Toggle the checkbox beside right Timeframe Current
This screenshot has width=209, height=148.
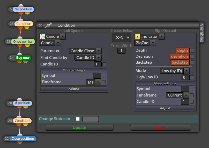point(192,95)
